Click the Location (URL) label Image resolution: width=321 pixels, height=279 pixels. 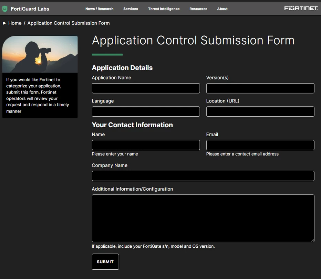point(223,101)
